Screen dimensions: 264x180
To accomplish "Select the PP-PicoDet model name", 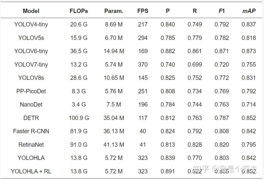I will tap(31, 91).
